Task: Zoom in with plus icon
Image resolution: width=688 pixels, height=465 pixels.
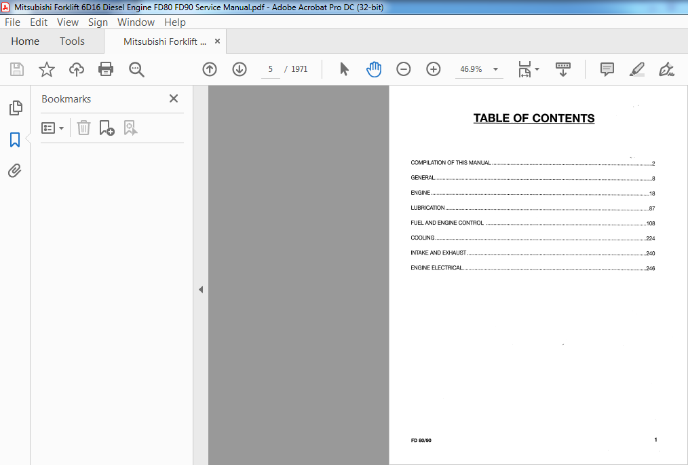Action: tap(433, 69)
